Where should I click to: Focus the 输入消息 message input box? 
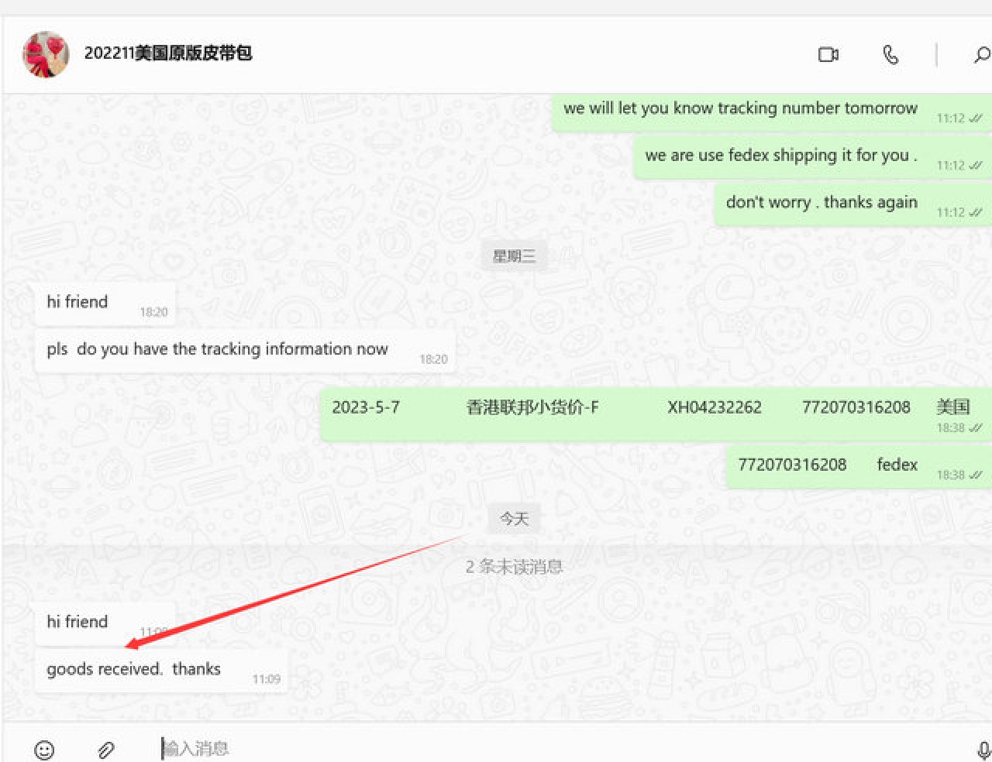pyautogui.click(x=465, y=748)
